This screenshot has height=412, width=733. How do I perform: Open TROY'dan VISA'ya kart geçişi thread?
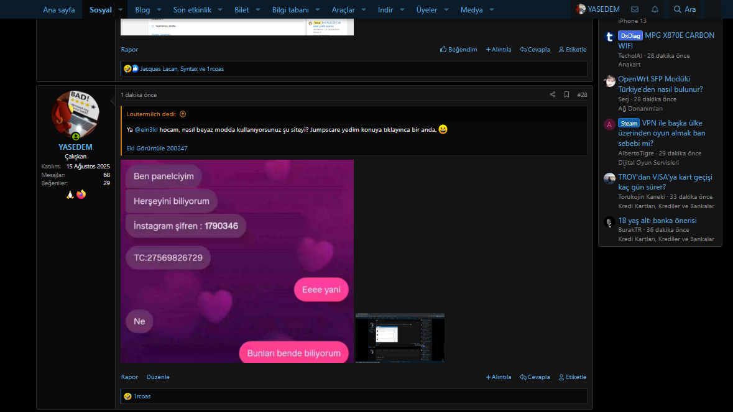665,181
